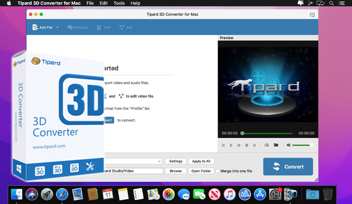This screenshot has width=352, height=204.
Task: Stop the preview playback
Action: (x=247, y=145)
